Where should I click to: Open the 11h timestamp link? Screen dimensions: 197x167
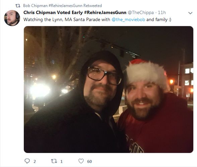coord(162,12)
